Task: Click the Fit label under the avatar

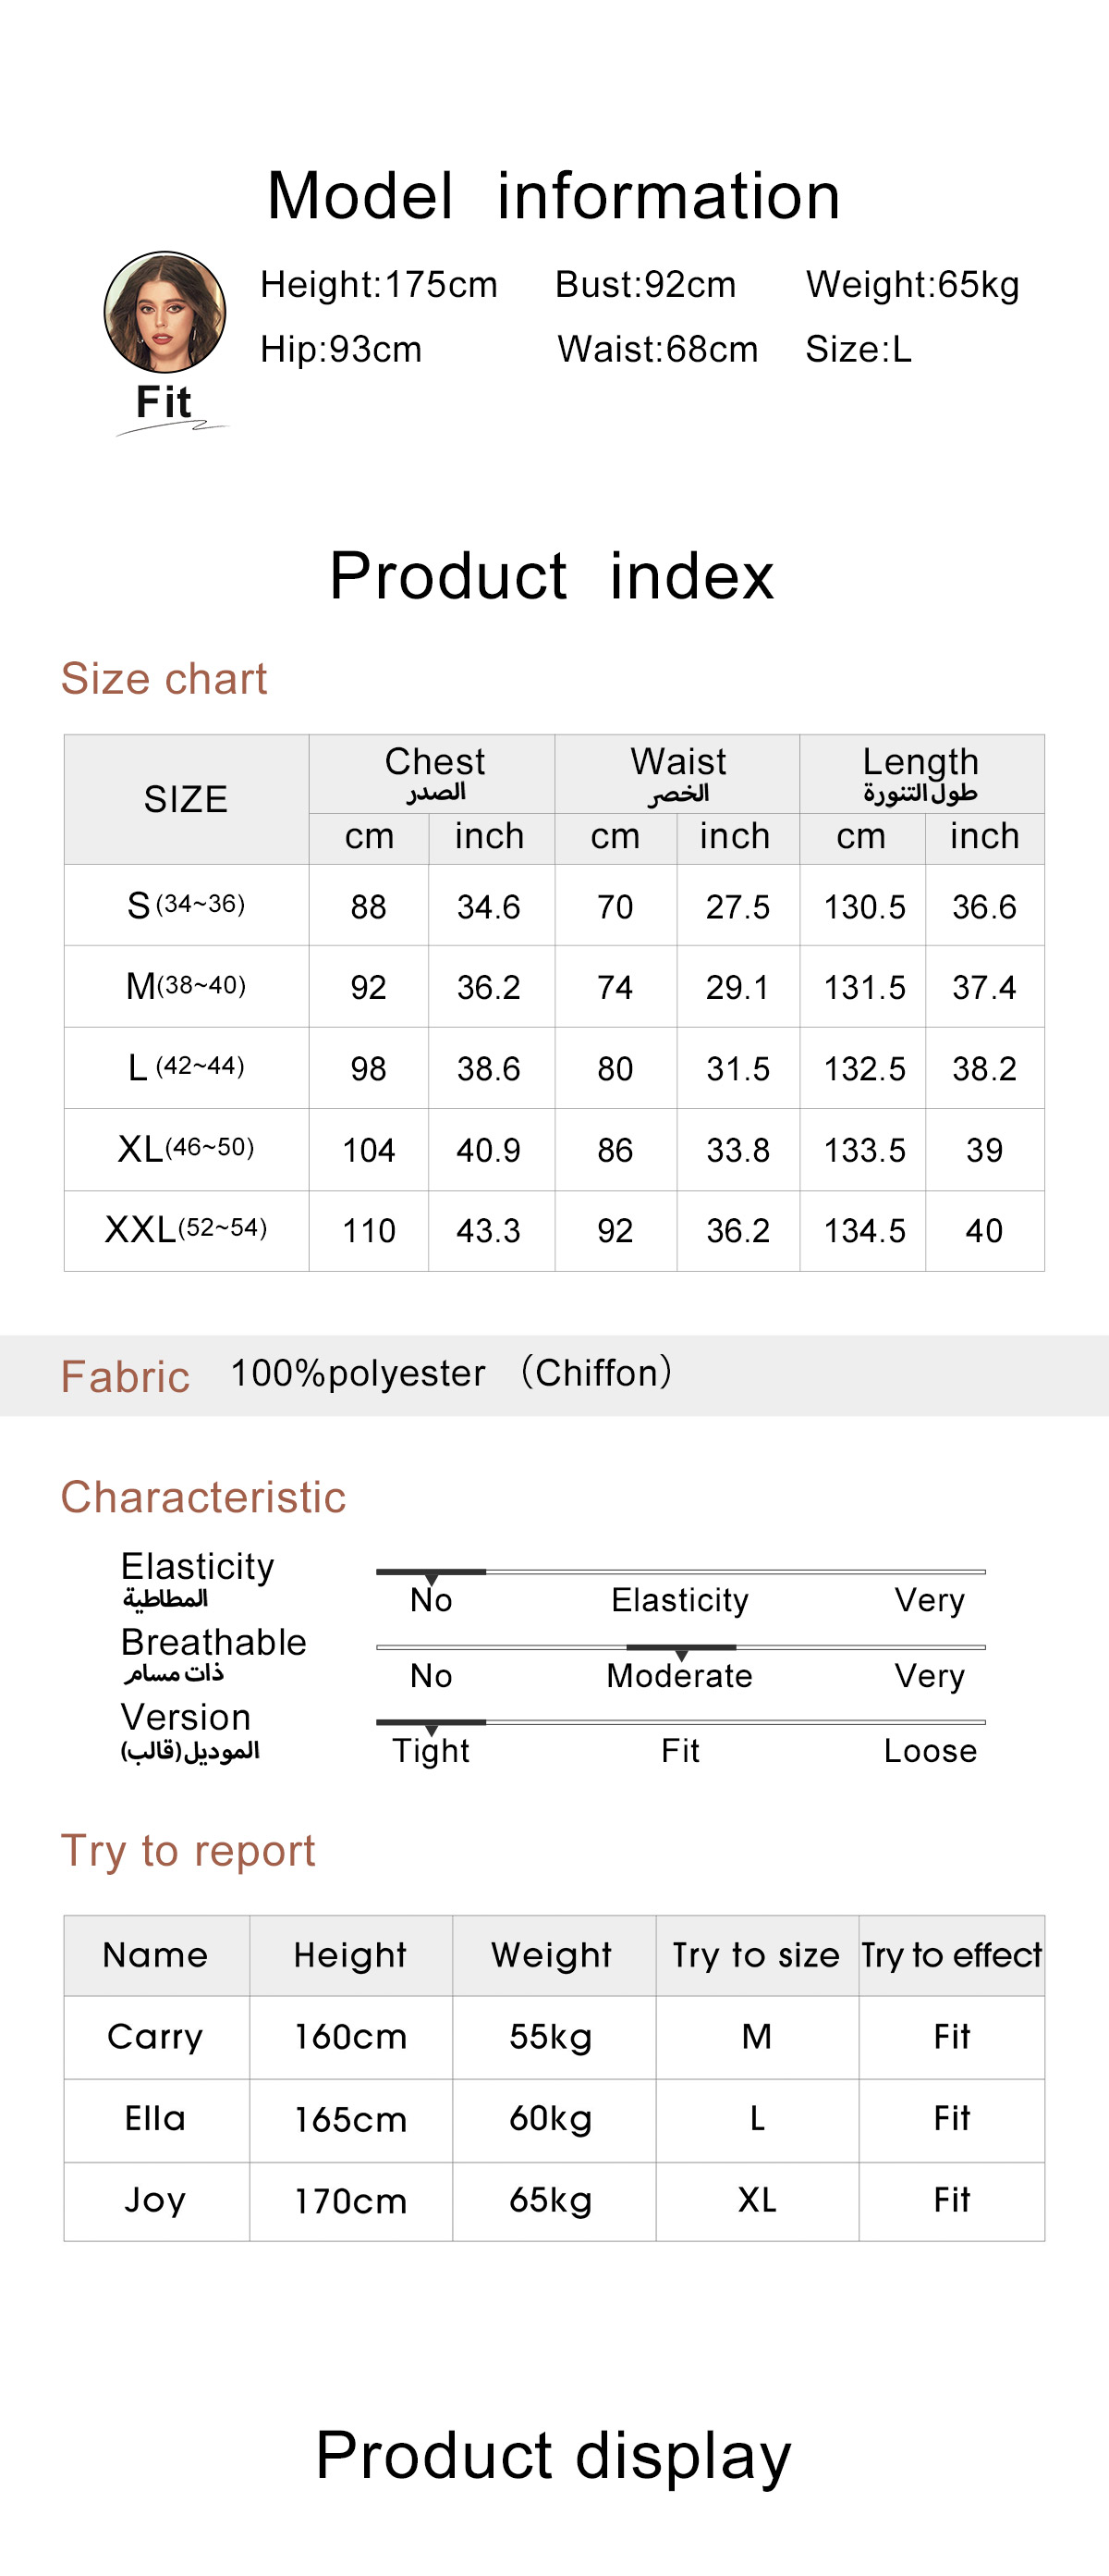Action: (x=164, y=403)
